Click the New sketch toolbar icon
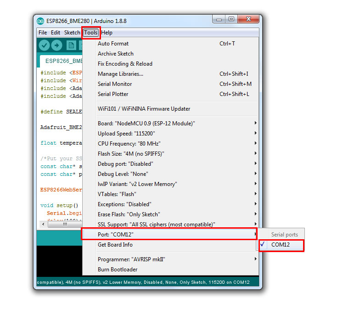 [x=71, y=45]
